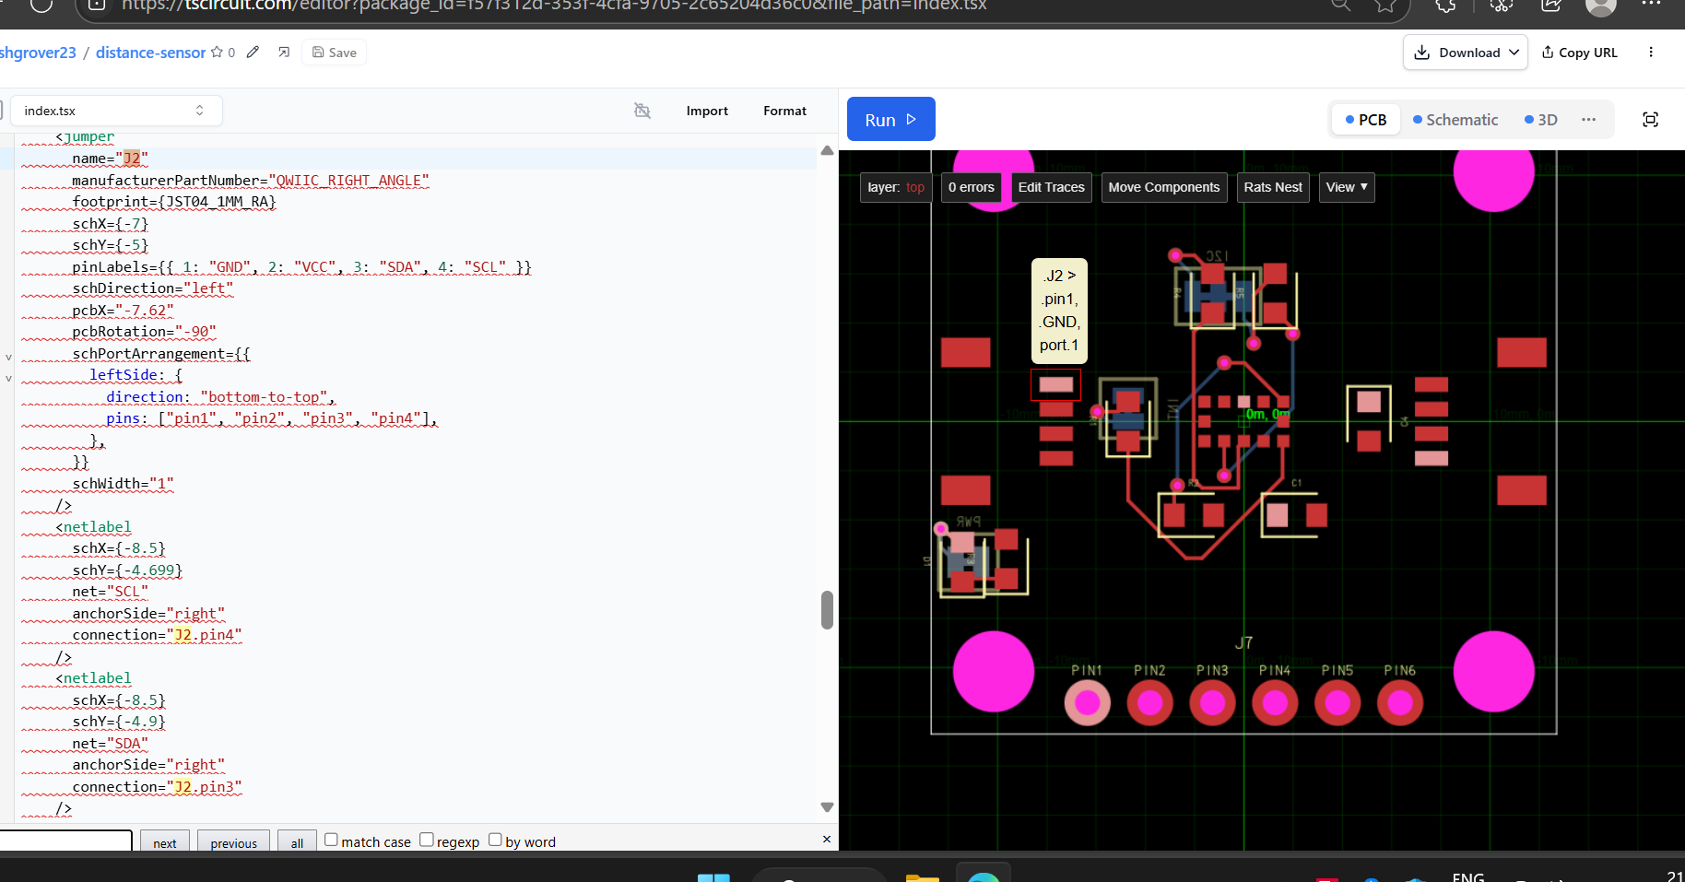Click the Run button
This screenshot has width=1685, height=882.
pyautogui.click(x=890, y=120)
